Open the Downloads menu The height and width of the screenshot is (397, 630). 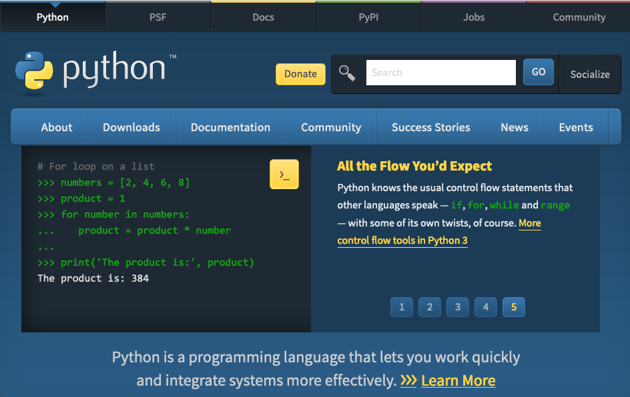(x=131, y=127)
